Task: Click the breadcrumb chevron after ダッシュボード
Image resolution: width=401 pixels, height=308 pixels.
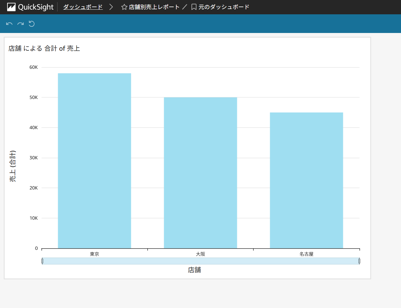Action: [x=111, y=7]
